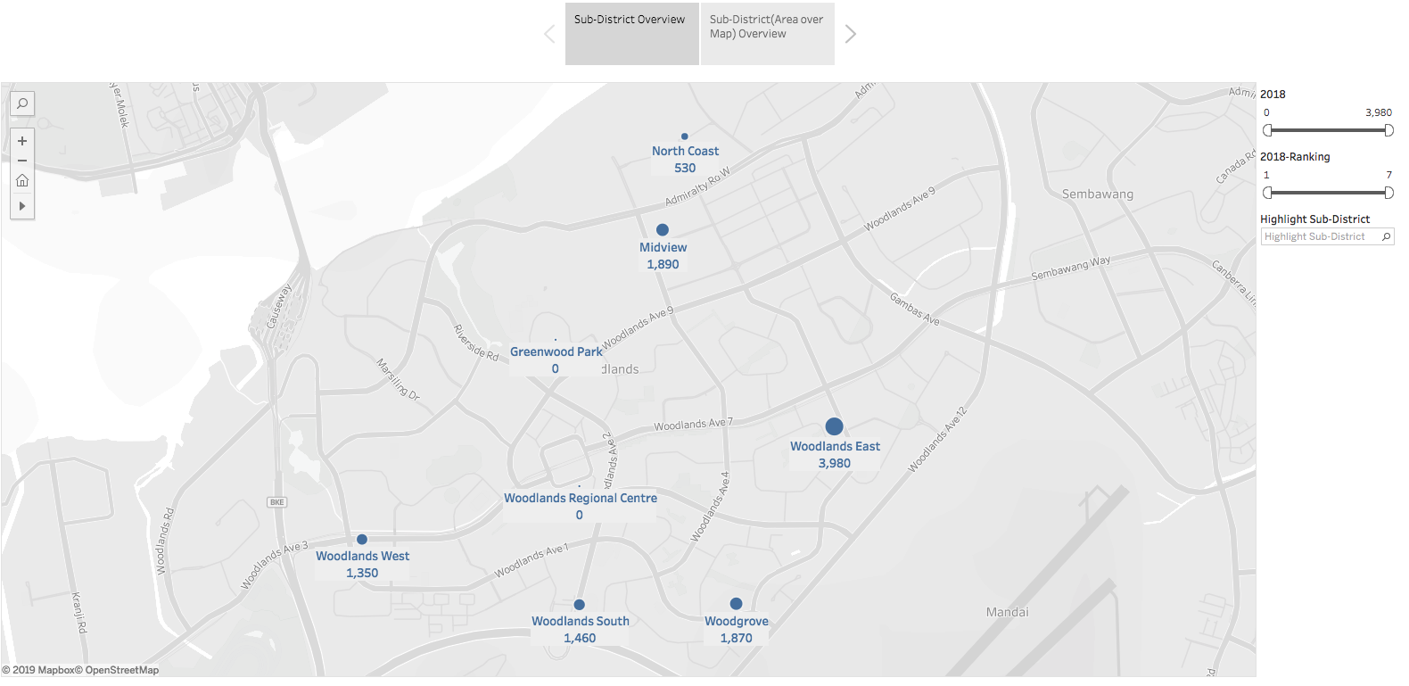Click the 530 value under North Coast

tap(685, 168)
